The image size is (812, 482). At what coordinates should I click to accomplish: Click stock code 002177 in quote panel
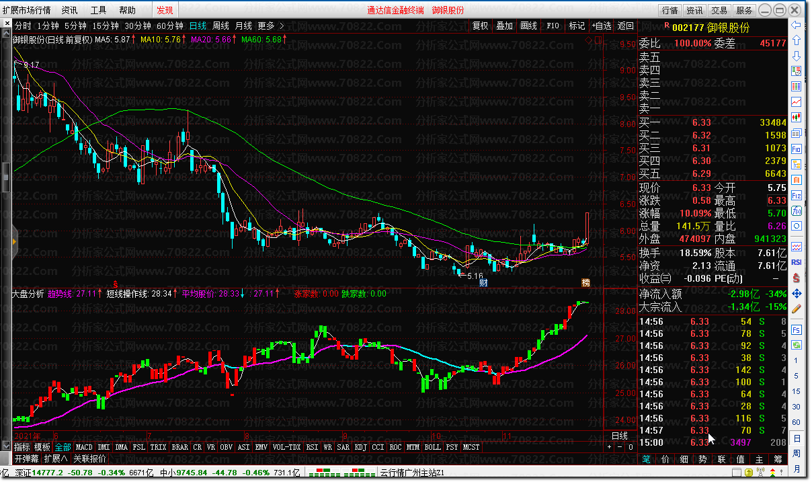[x=688, y=27]
